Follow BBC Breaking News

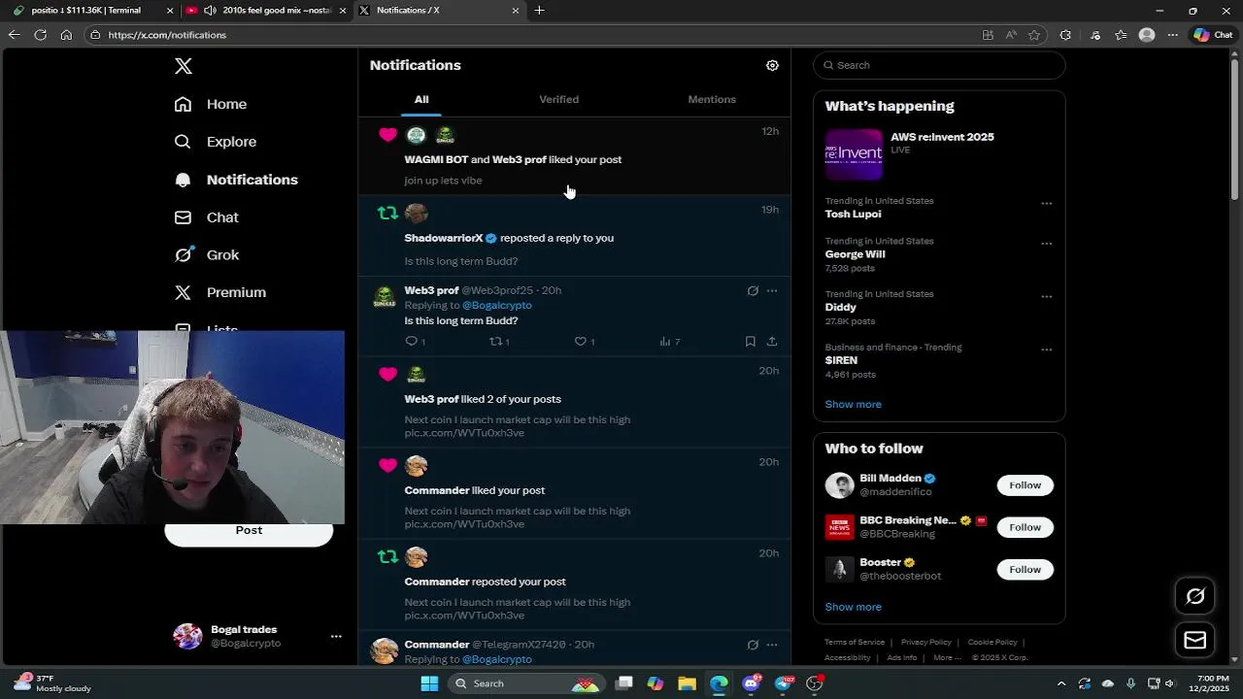point(1025,527)
